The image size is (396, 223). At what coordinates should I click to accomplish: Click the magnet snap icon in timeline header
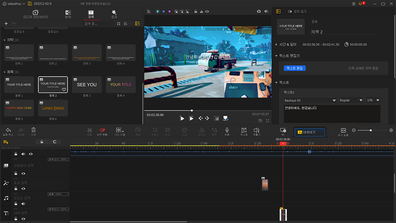(x=55, y=142)
